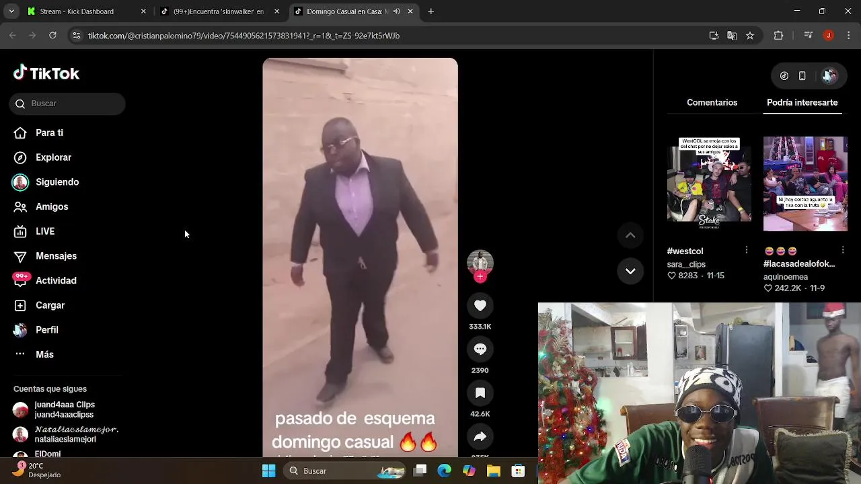
Task: Mute the Domingo Casual tab audio
Action: point(396,11)
